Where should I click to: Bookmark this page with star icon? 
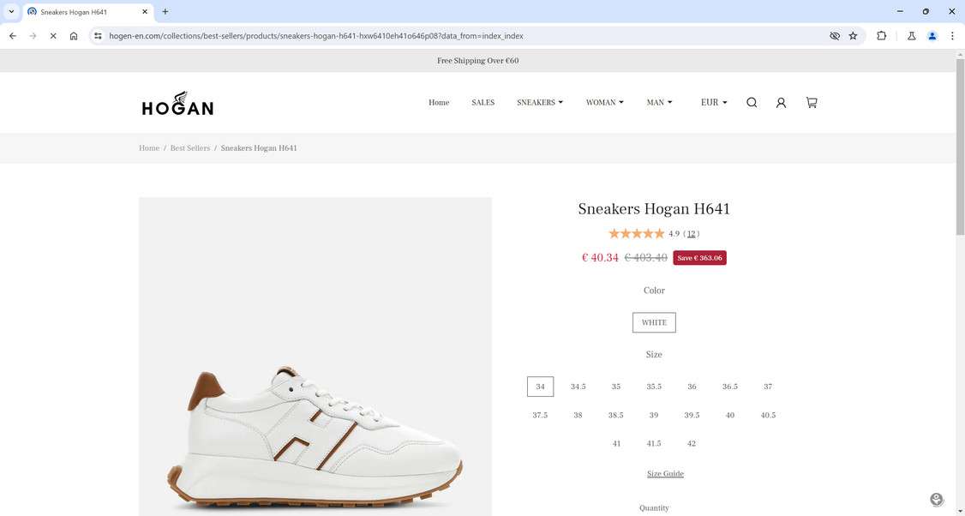click(x=853, y=36)
